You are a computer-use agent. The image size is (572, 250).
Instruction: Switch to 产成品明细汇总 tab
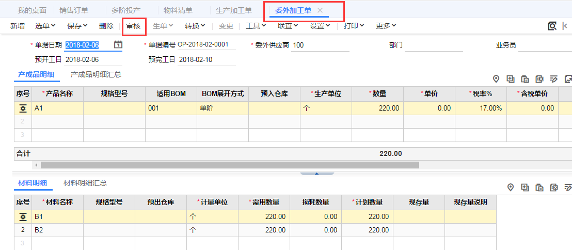(x=96, y=75)
